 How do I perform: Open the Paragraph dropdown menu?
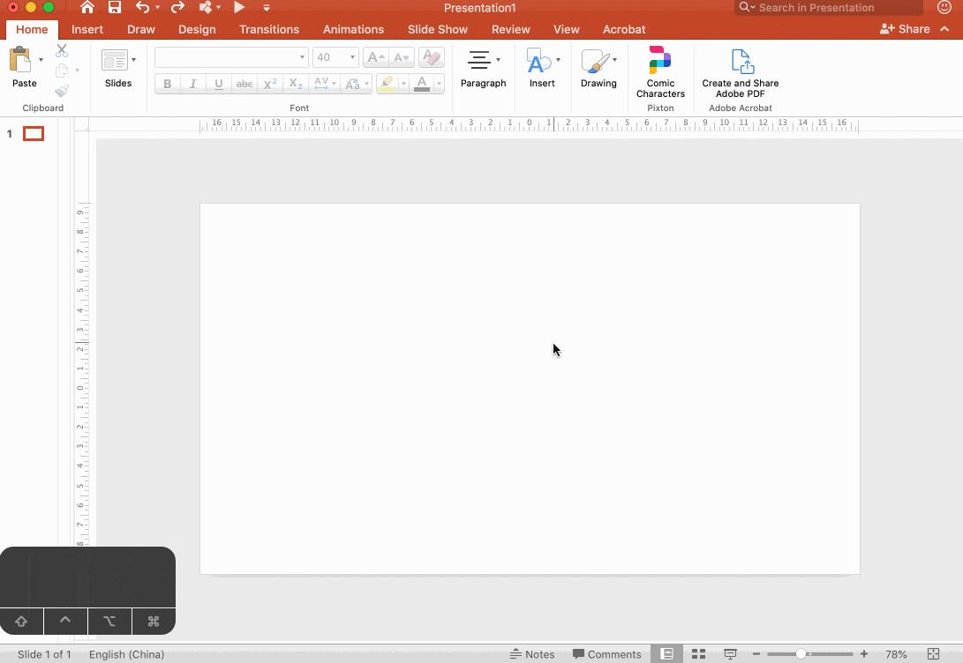point(483,69)
